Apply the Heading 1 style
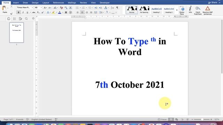This screenshot has height=125, width=223. [x=156, y=10]
